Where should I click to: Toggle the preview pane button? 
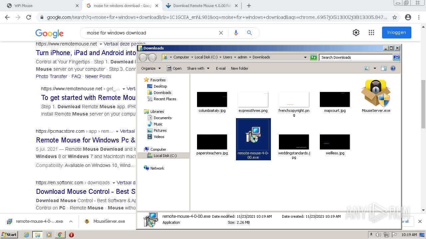(x=384, y=68)
